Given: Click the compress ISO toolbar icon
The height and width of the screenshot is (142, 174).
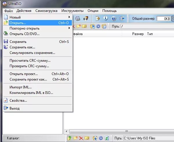Looking at the screenshot, I should tap(97, 19).
